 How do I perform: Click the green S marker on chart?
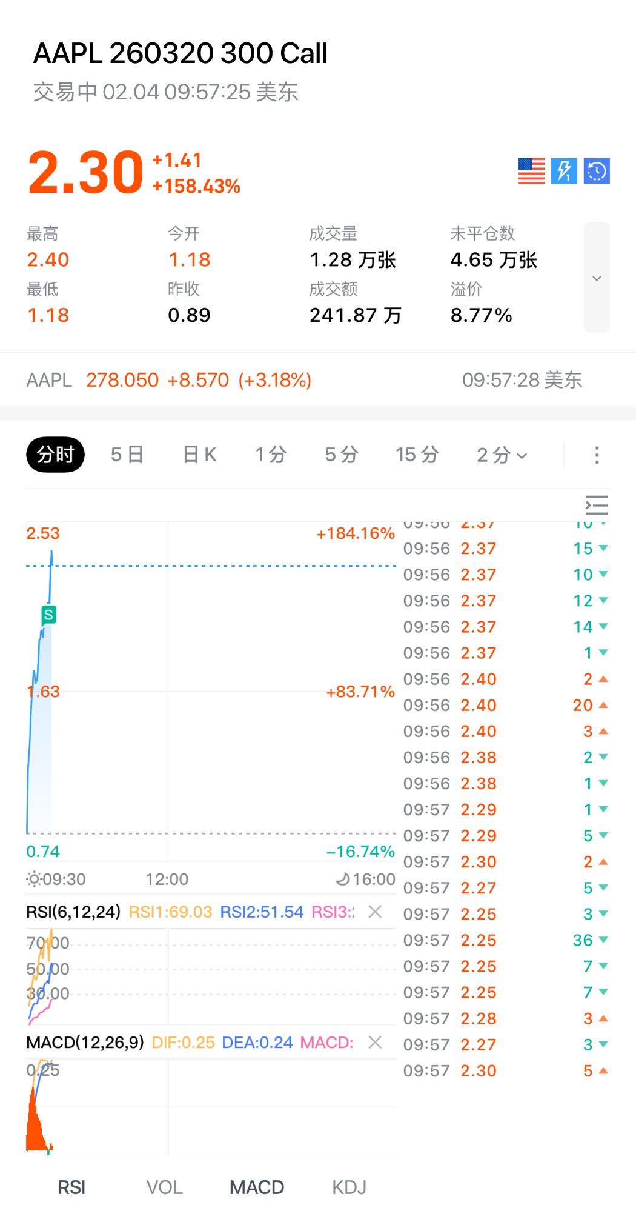tap(48, 615)
